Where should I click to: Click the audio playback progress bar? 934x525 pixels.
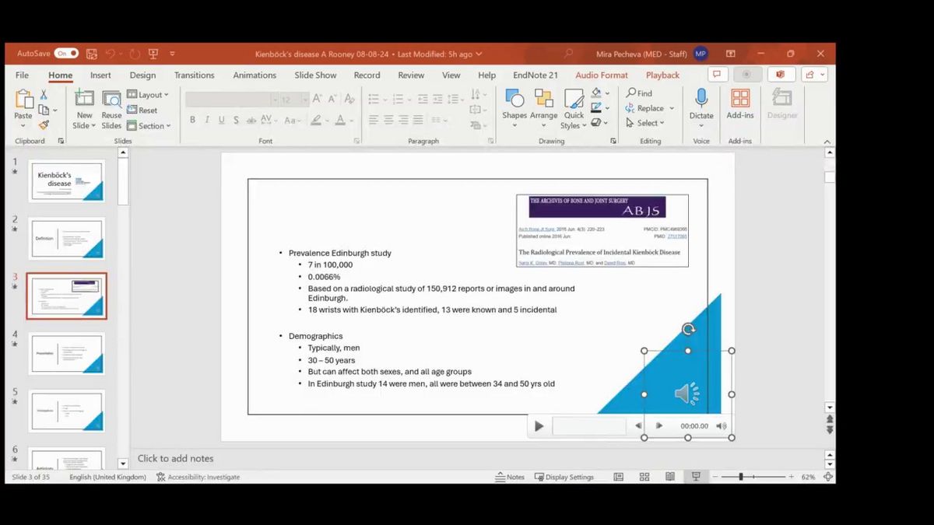(x=589, y=426)
